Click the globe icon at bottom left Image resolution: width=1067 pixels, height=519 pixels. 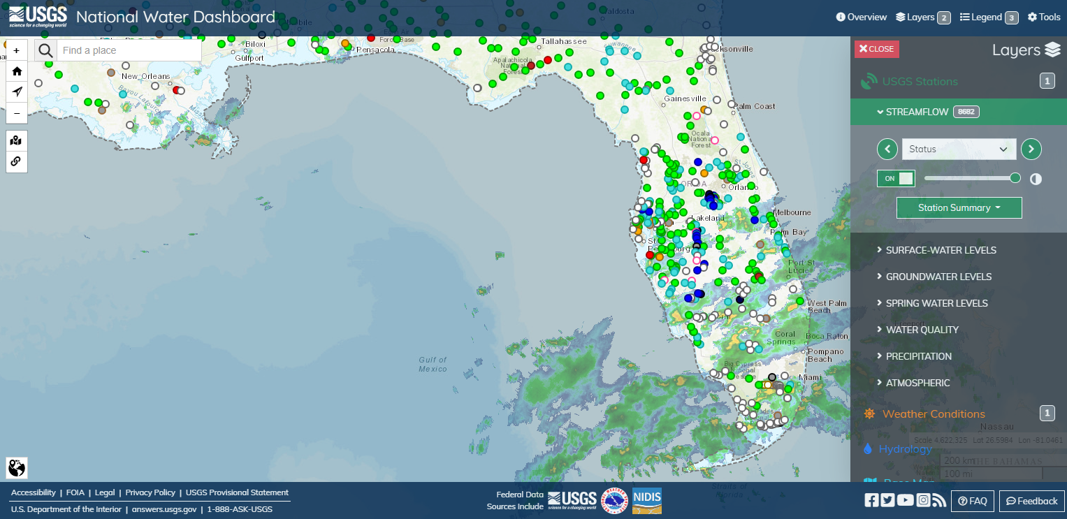tap(16, 467)
